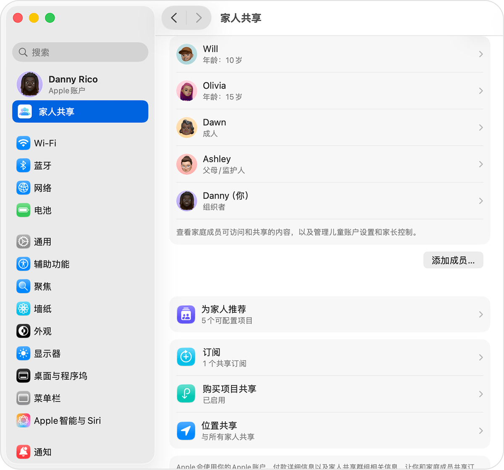Click the 外观 appearance icon
The width and height of the screenshot is (504, 470).
[23, 331]
